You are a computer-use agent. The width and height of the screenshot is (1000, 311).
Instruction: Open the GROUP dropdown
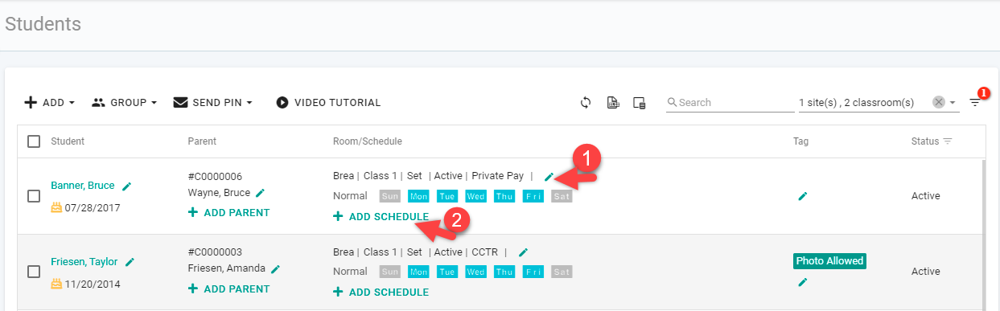click(x=124, y=103)
